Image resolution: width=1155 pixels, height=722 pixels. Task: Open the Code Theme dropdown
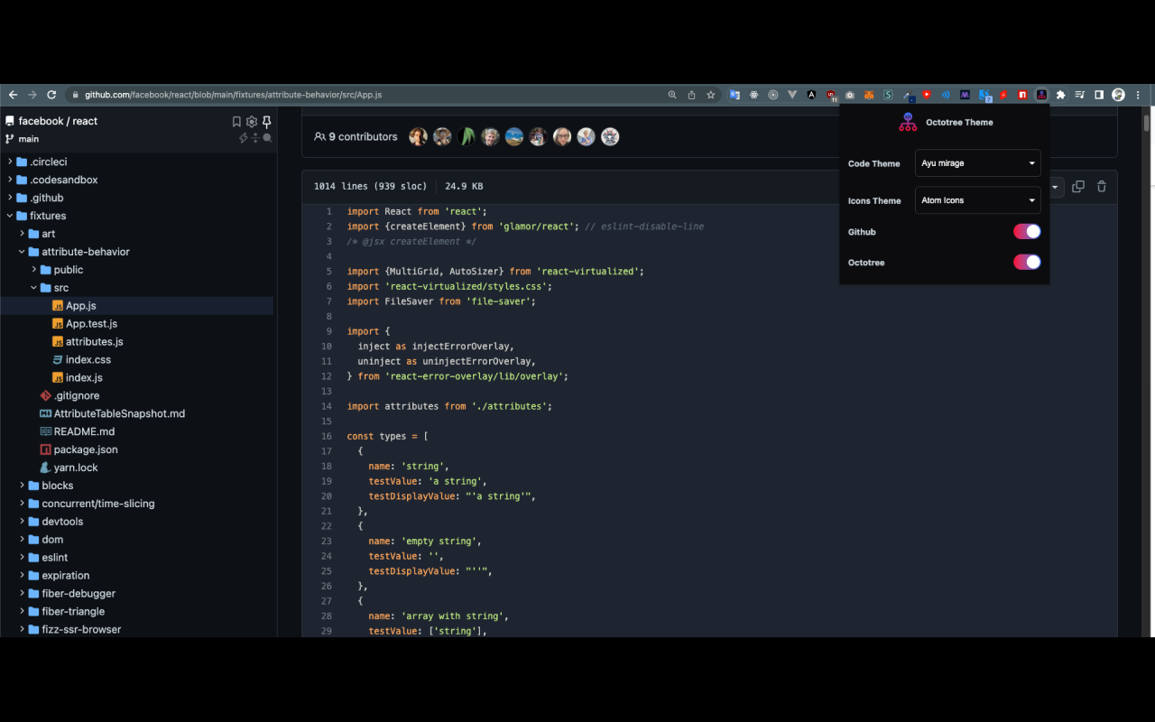(x=978, y=163)
